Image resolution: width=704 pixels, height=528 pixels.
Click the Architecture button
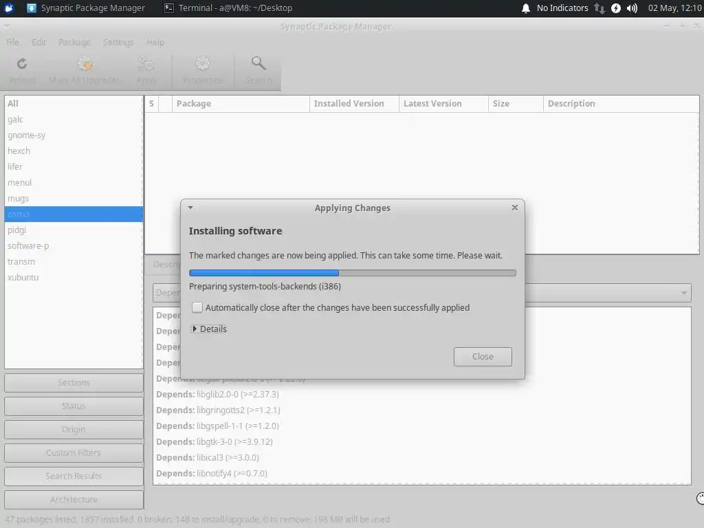tap(74, 499)
